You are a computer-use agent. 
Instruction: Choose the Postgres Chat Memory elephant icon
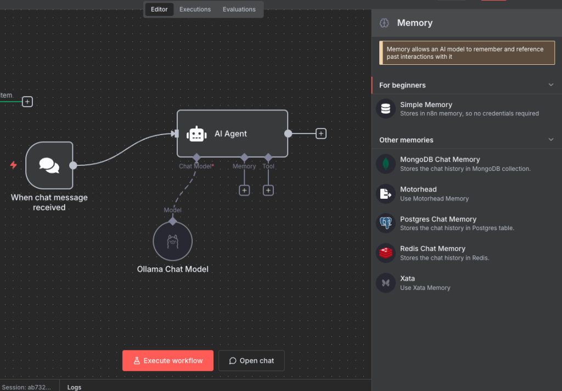click(x=386, y=223)
